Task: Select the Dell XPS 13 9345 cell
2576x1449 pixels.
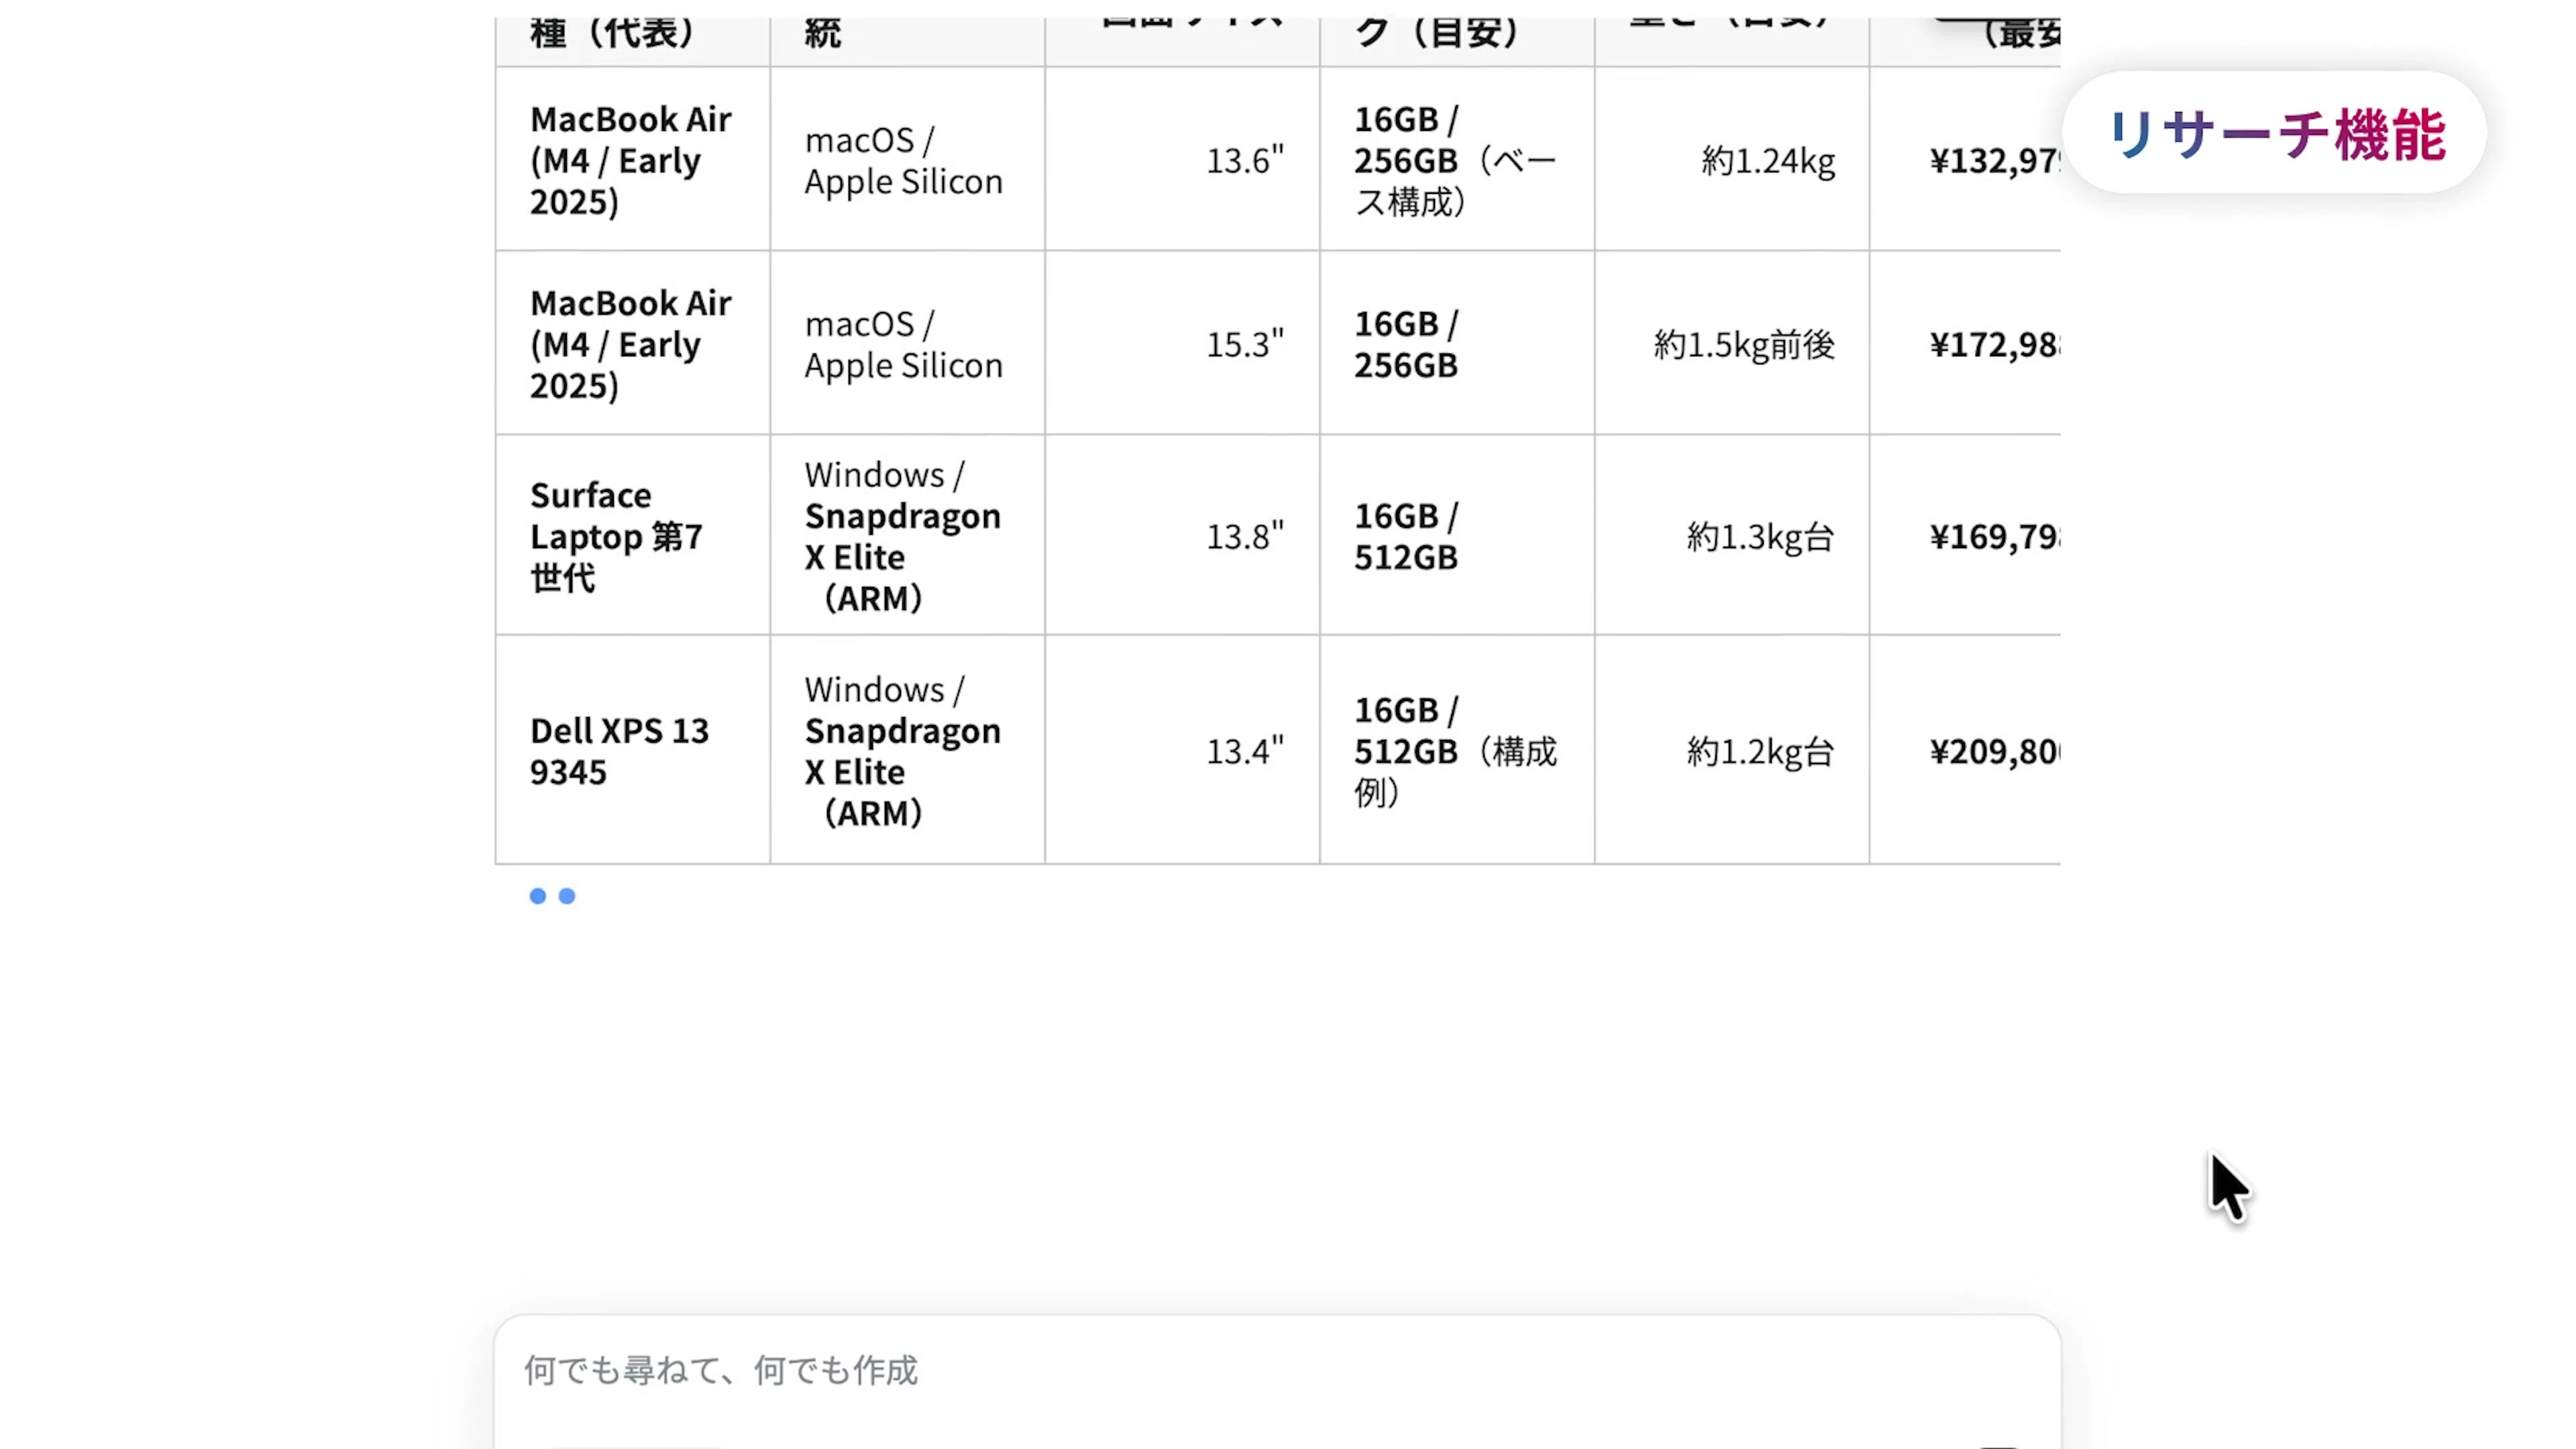Action: coord(619,751)
